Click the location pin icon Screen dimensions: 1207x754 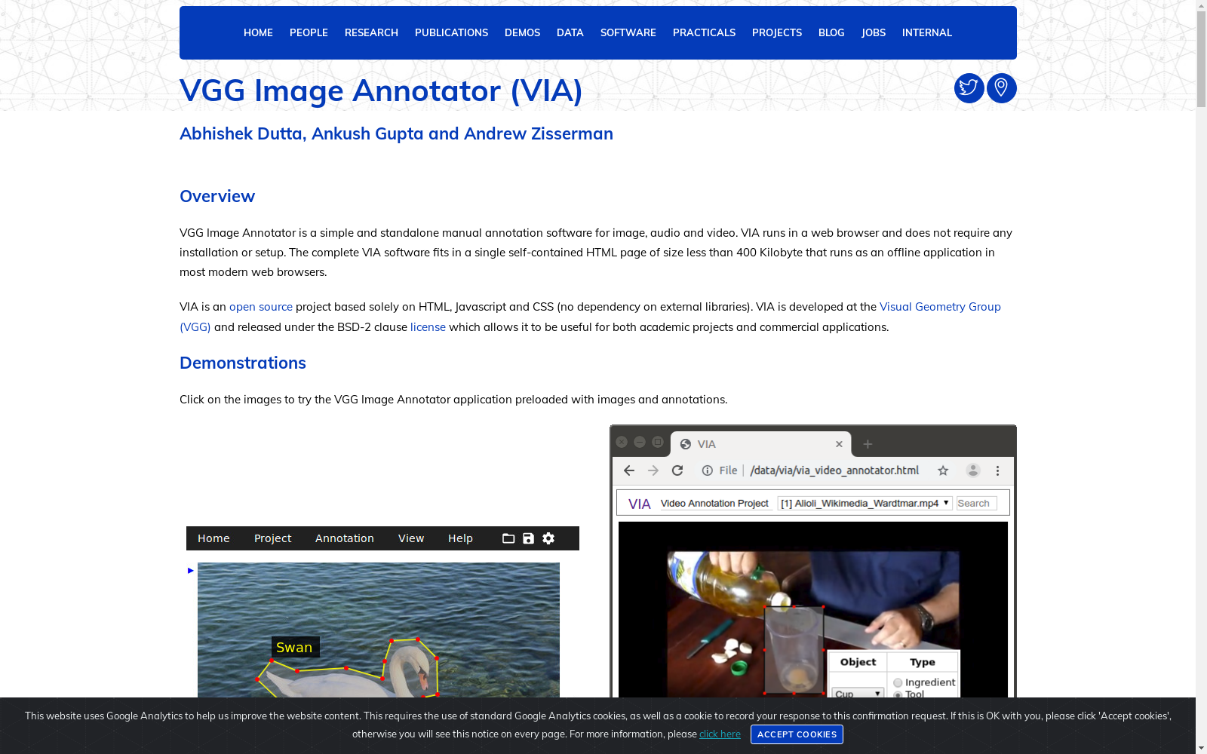click(x=1001, y=87)
